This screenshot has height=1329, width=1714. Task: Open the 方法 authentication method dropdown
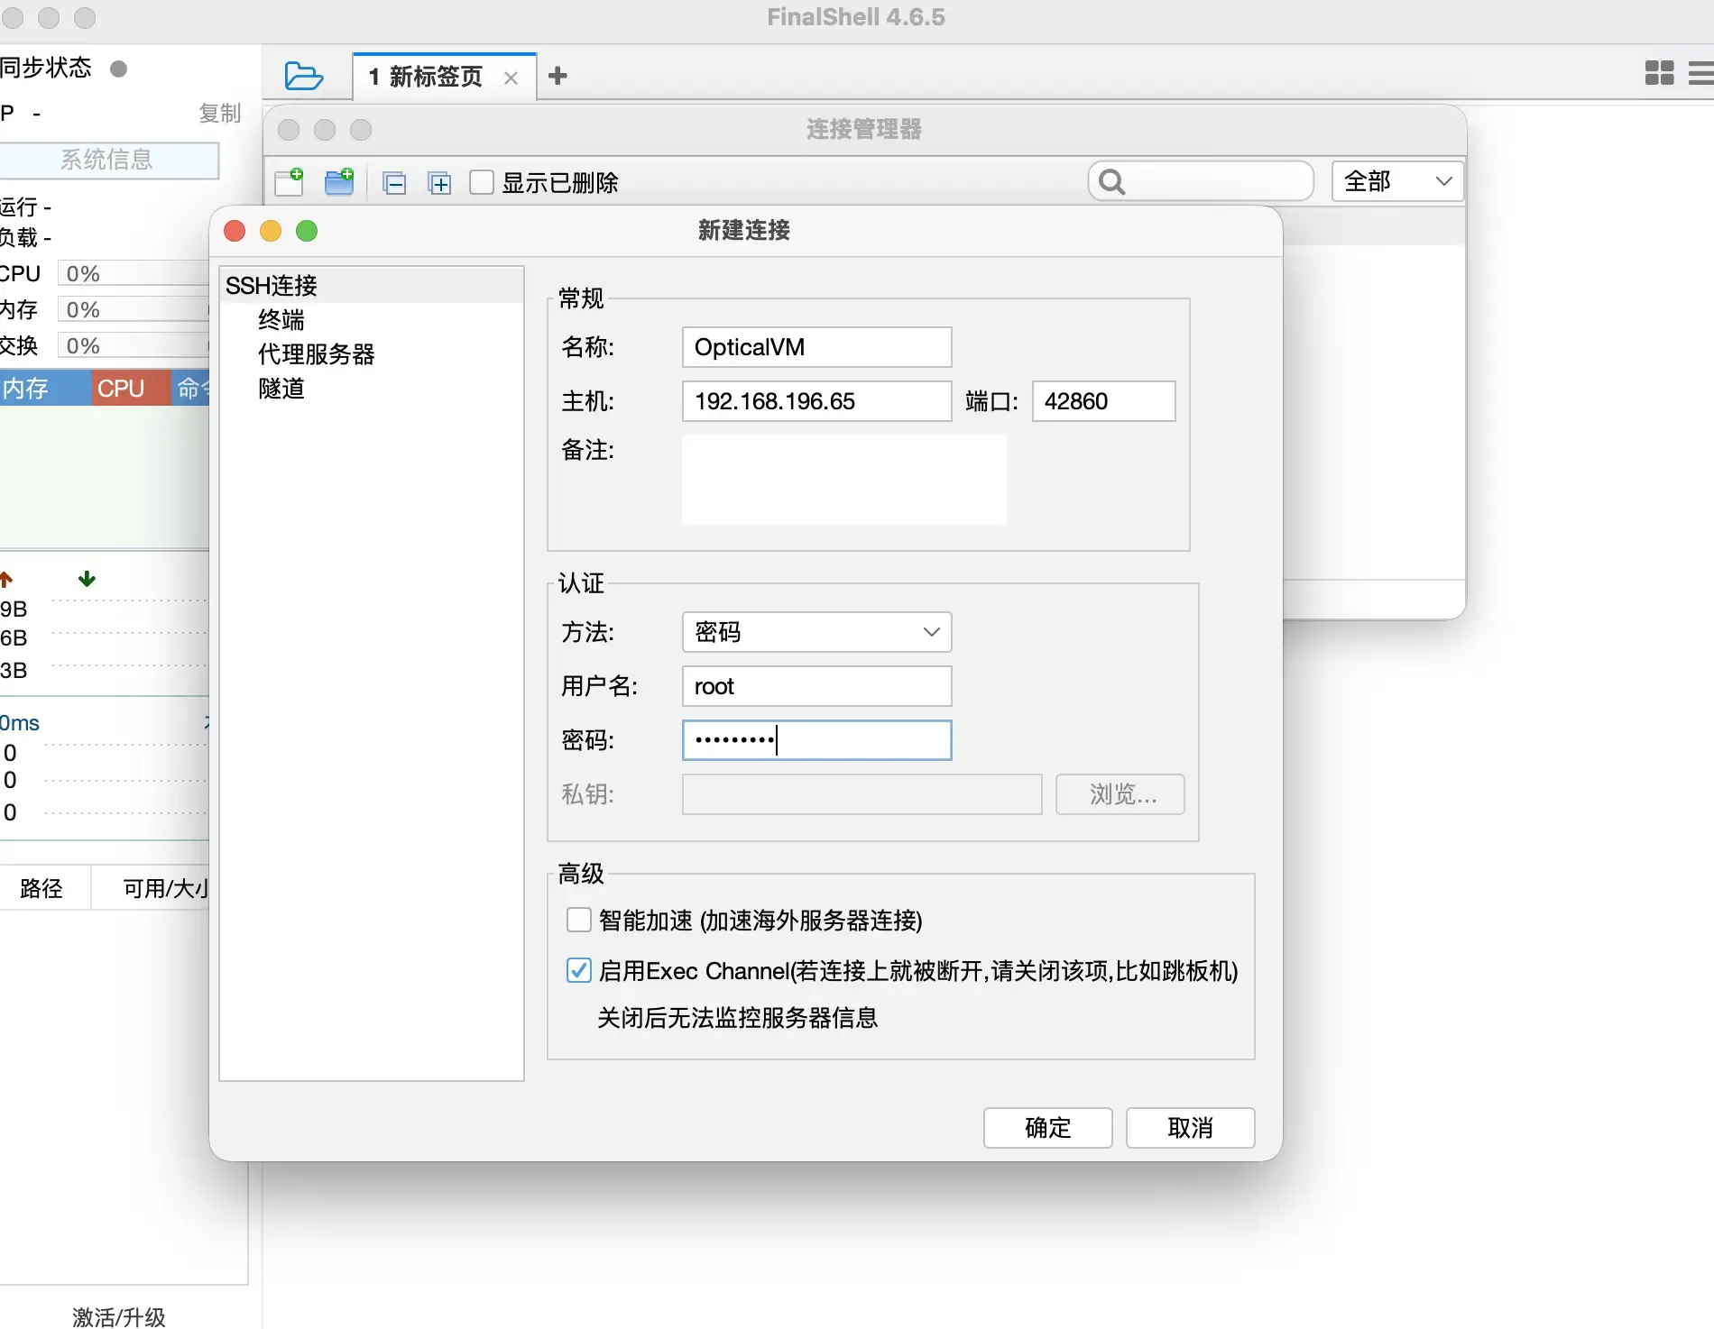point(816,632)
